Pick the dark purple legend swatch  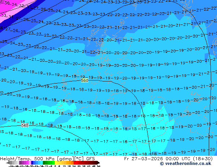[x=20, y=163]
